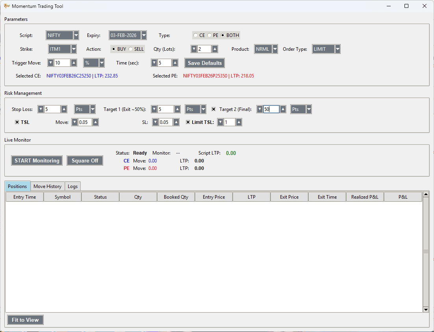The image size is (434, 332).
Task: Decrease the Stop Loss value with down arrow
Action: pos(41,109)
